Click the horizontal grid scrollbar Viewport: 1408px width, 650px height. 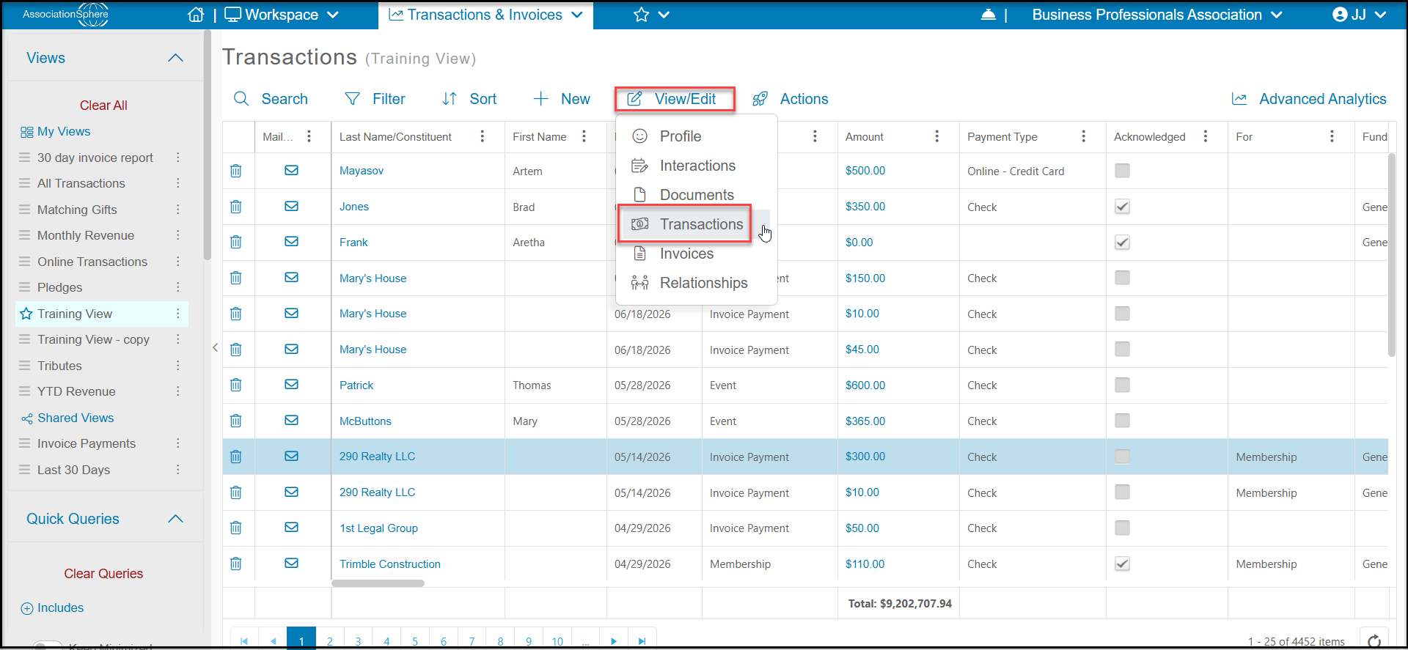coord(378,583)
